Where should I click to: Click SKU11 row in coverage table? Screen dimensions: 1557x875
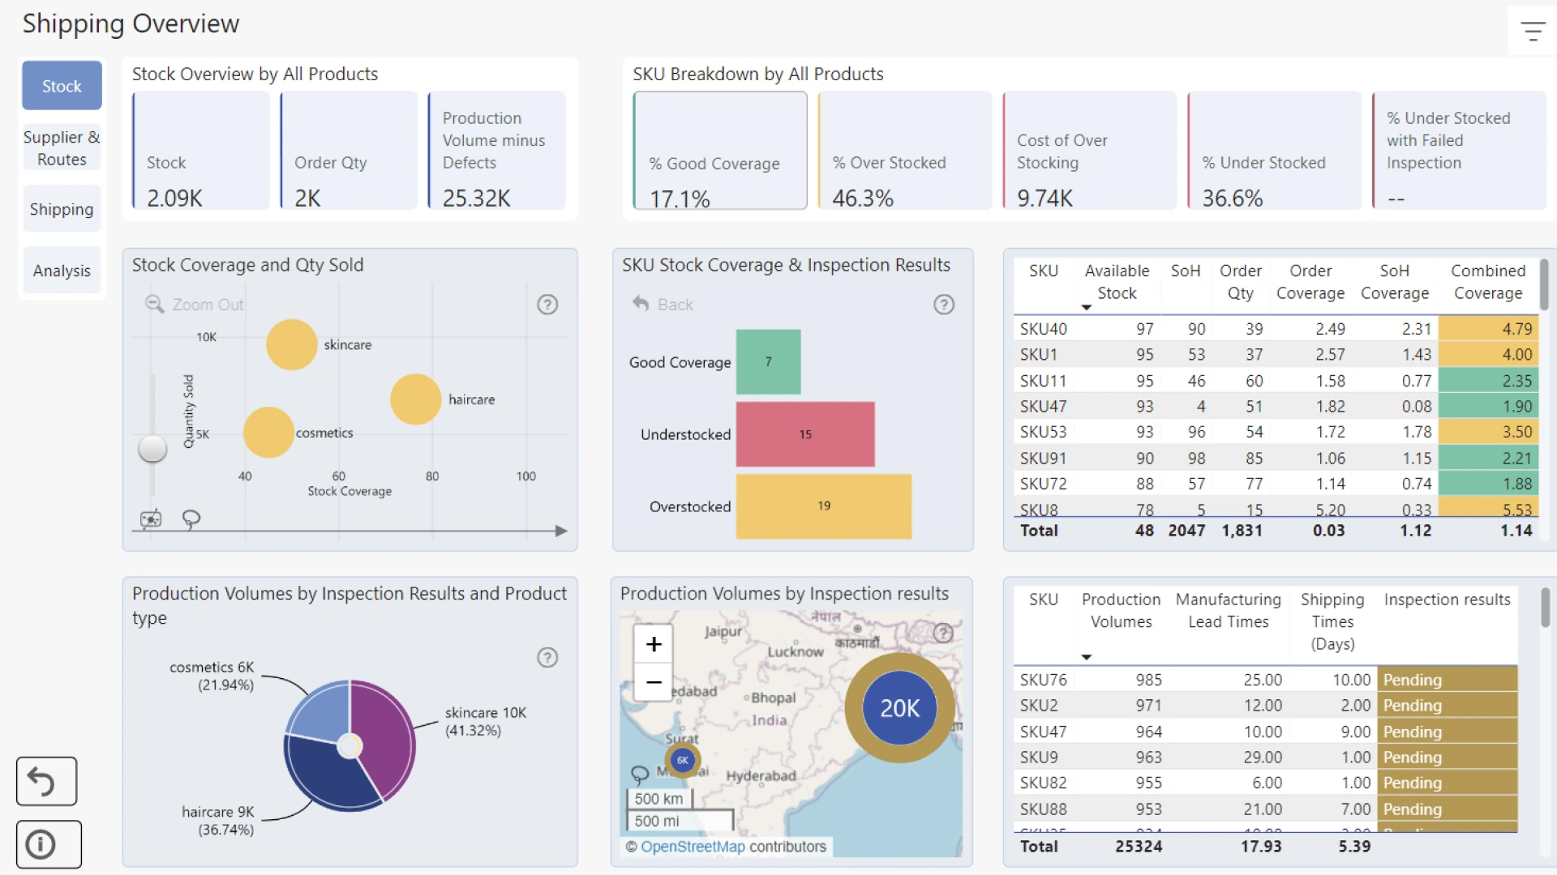click(x=1275, y=381)
